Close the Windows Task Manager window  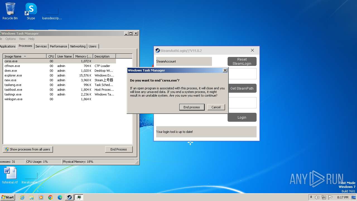click(x=136, y=33)
